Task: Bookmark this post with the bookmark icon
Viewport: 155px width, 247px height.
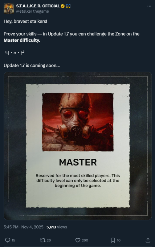Action: click(113, 240)
